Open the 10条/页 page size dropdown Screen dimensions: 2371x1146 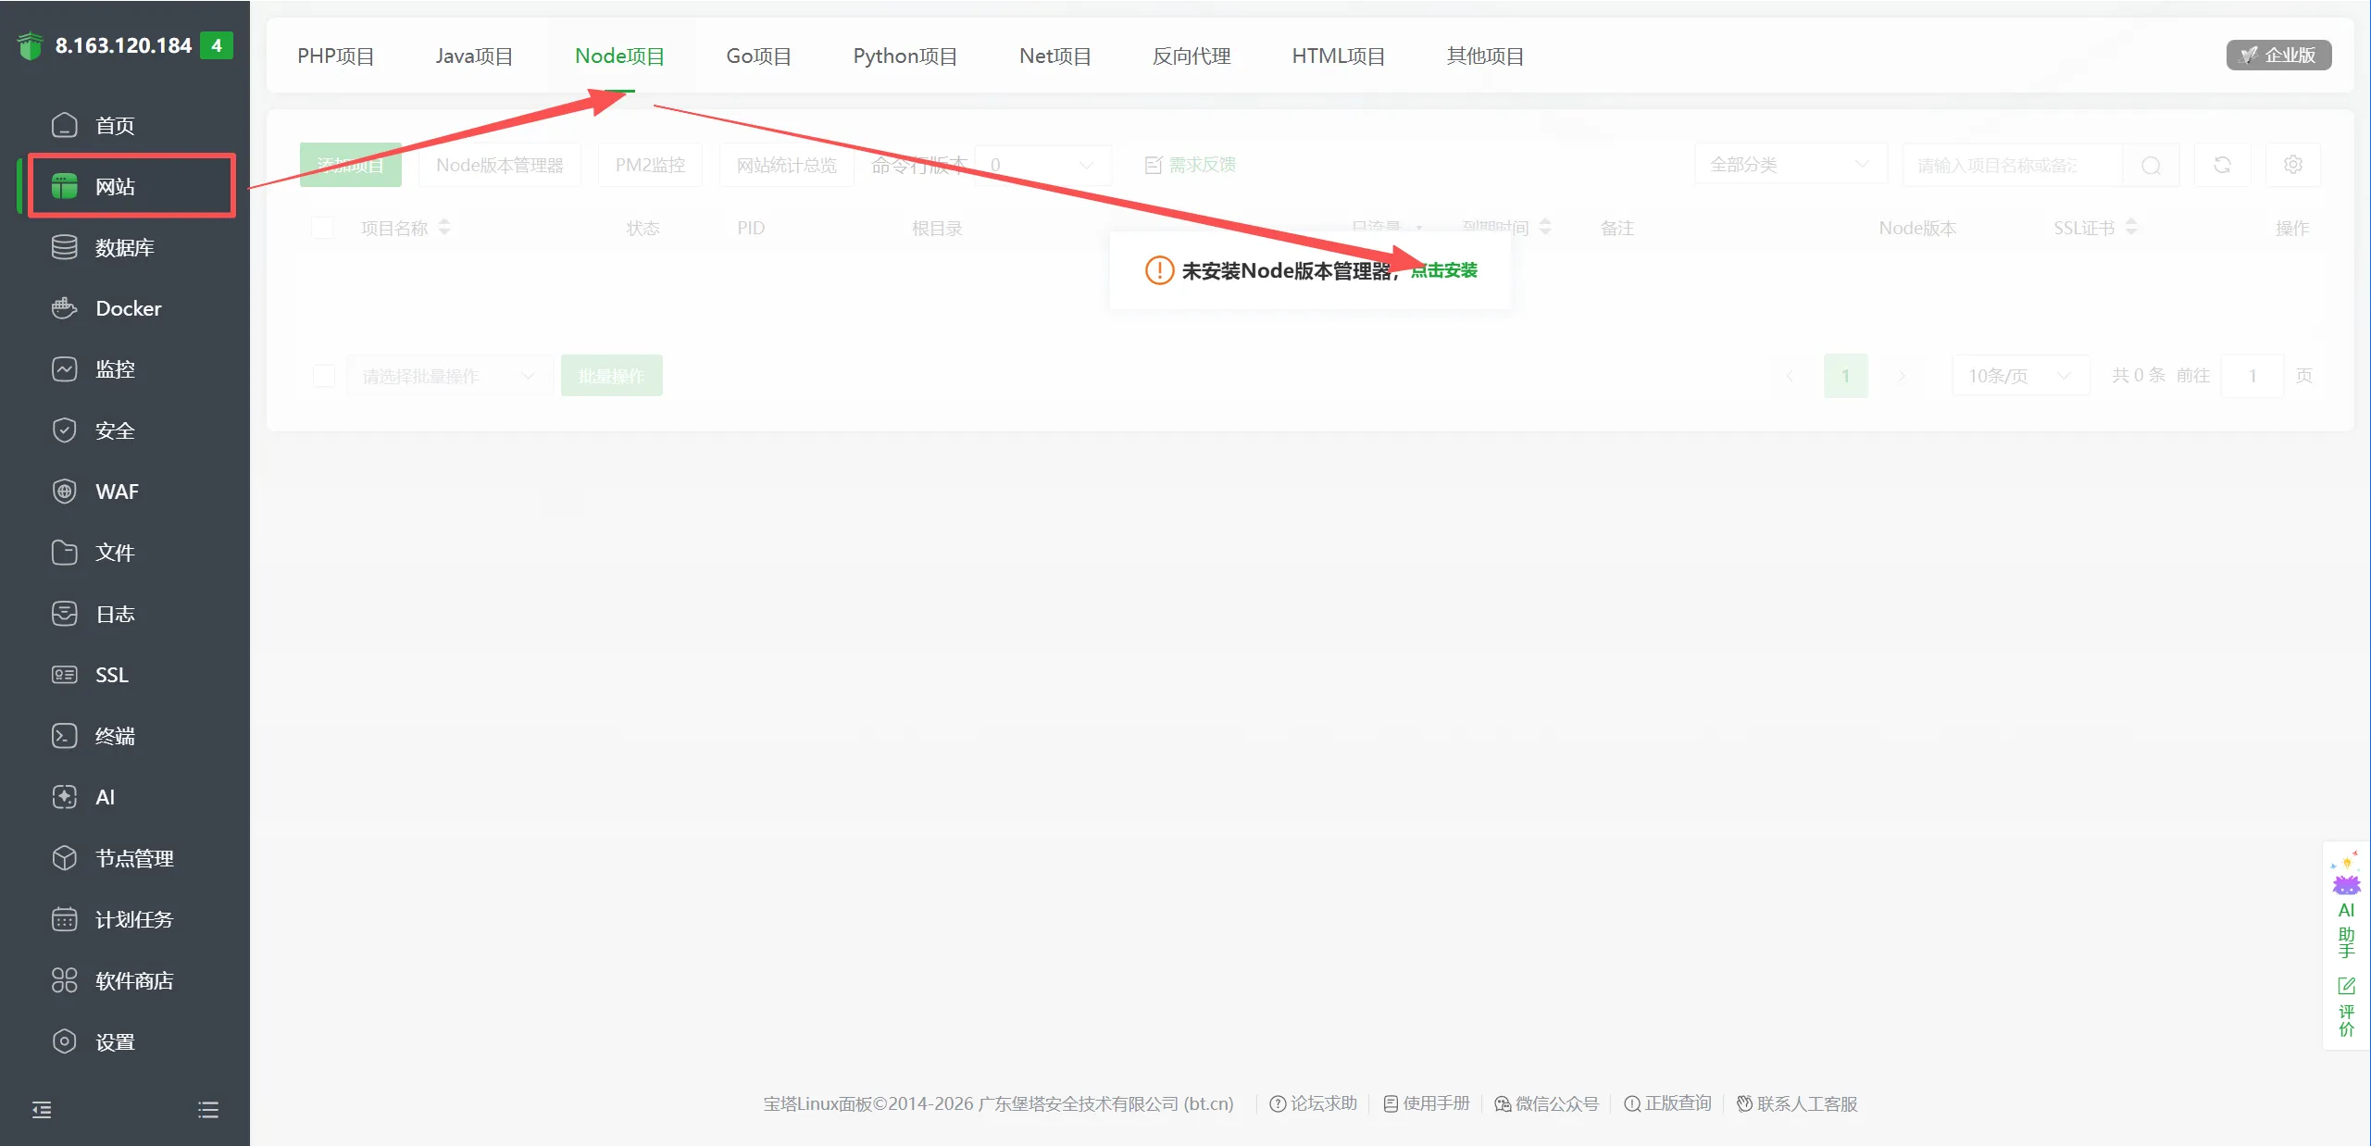(x=2020, y=376)
